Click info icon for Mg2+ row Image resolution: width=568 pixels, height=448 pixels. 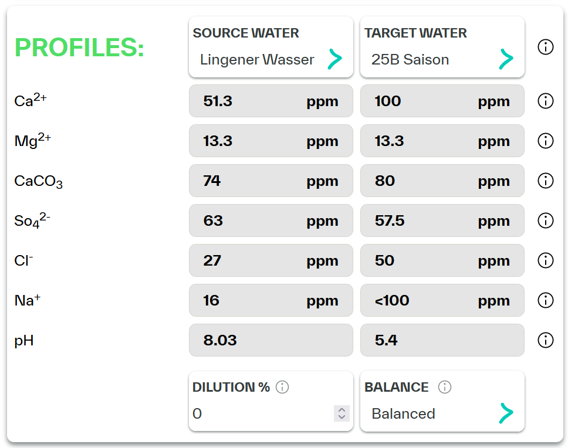pyautogui.click(x=546, y=141)
